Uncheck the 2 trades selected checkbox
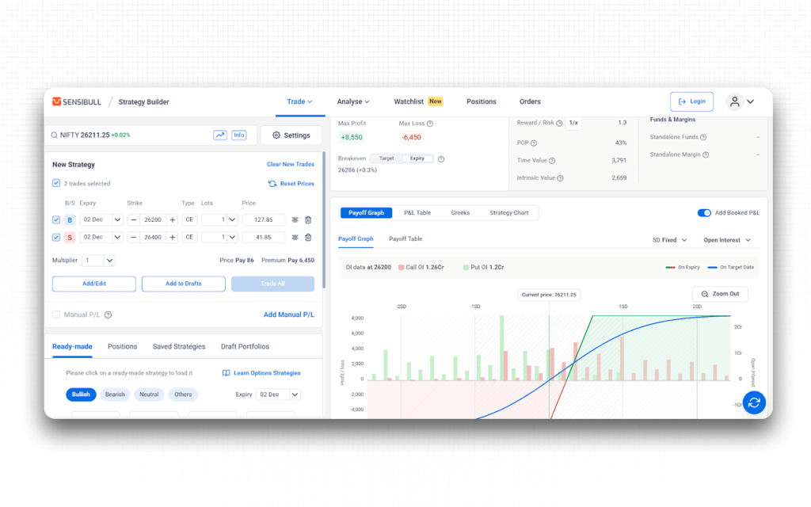This screenshot has width=811, height=507. click(55, 182)
